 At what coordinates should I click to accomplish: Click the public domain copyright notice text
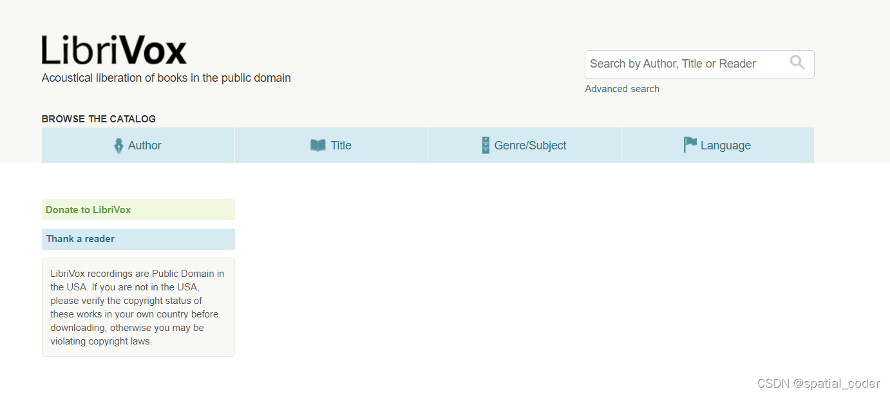[x=138, y=307]
